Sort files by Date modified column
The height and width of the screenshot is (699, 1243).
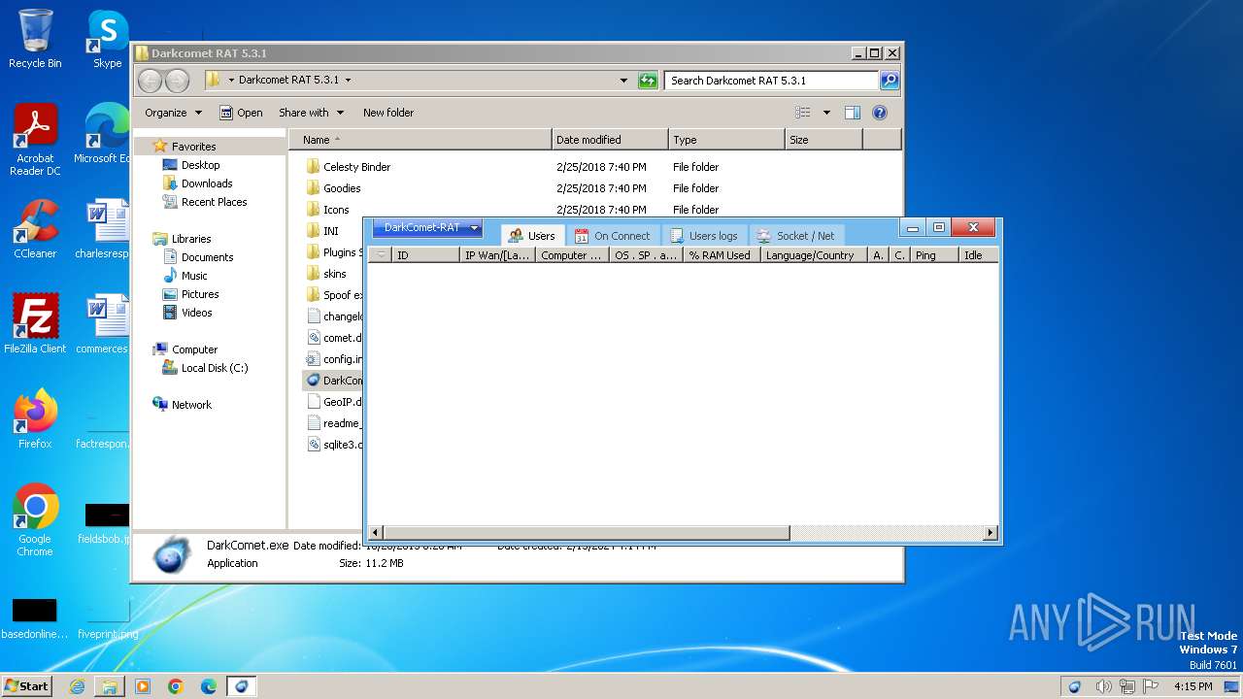pyautogui.click(x=610, y=140)
